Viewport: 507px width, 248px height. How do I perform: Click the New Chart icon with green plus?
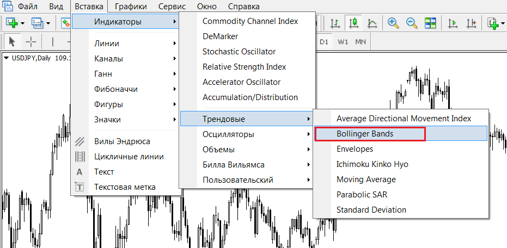pyautogui.click(x=11, y=23)
